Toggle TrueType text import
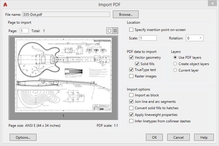 click(x=131, y=70)
